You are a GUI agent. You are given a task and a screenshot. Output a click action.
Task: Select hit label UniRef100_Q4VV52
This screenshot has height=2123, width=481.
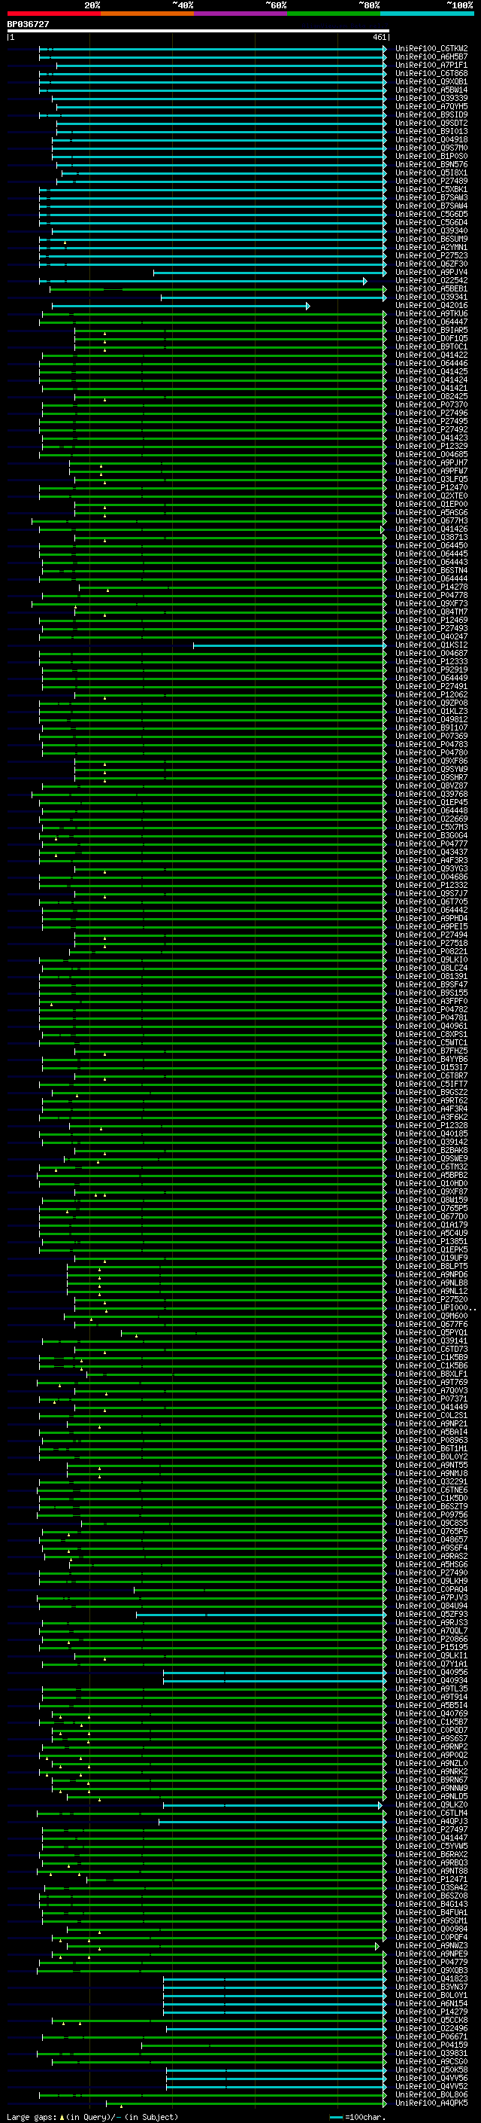tap(431, 2088)
